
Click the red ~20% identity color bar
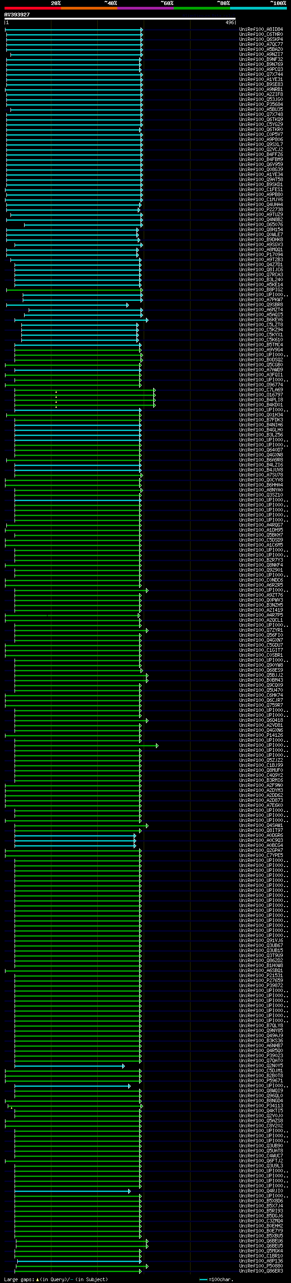32,9
